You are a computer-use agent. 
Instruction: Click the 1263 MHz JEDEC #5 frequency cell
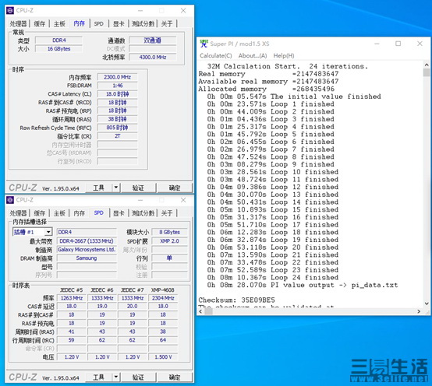point(72,298)
